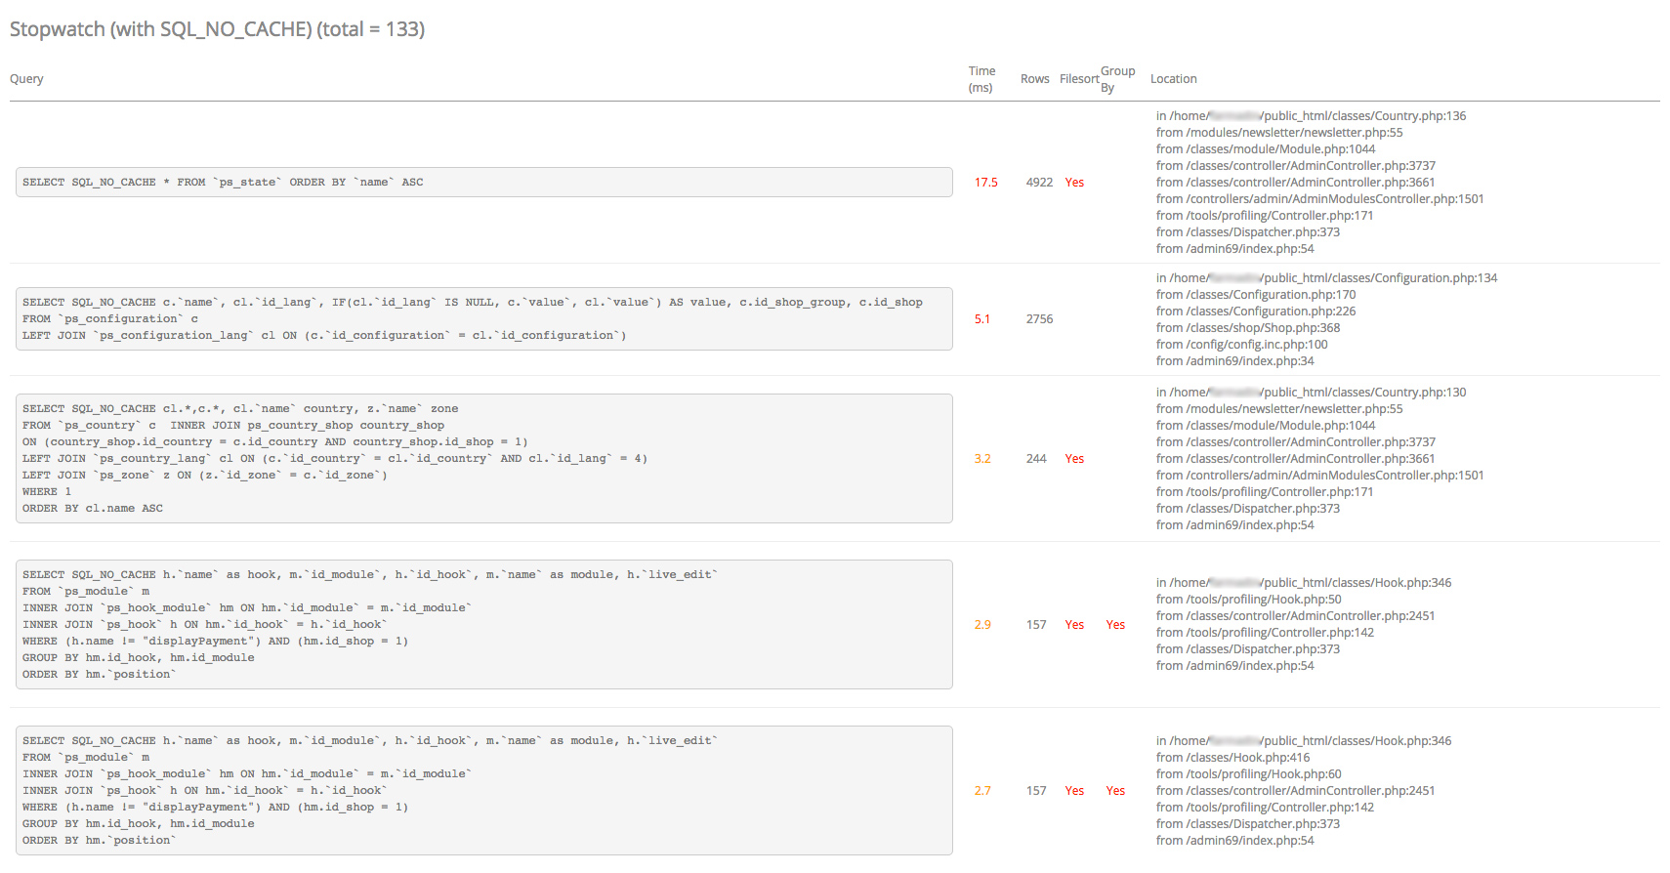This screenshot has height=873, width=1670.
Task: Click the 3.2 ms time value
Action: pos(981,459)
